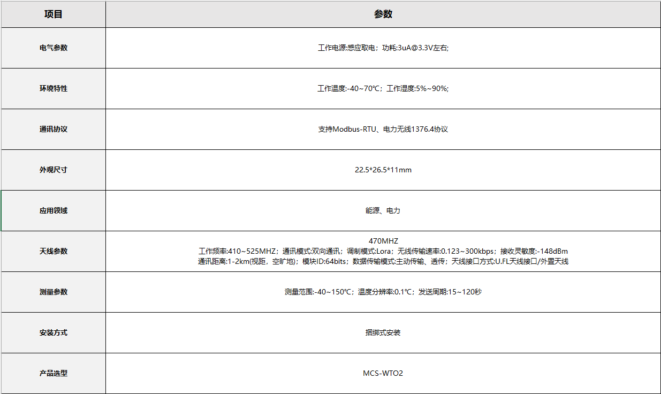Screen dimensions: 661x394
Task: Select the Modbus-RTU protocol value cell
Action: coord(383,129)
